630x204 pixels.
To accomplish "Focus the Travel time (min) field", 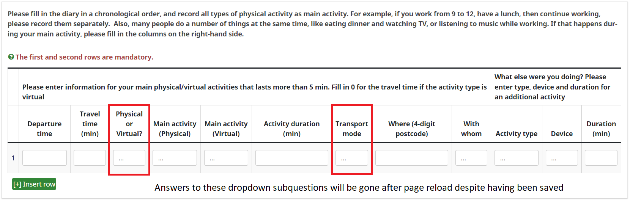I will [x=90, y=158].
